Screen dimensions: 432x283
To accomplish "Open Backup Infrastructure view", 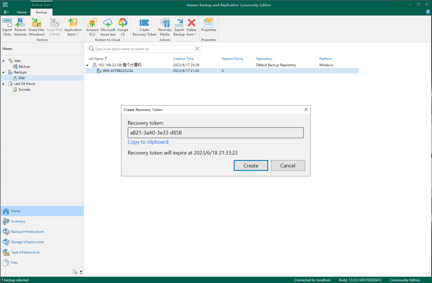I will [42, 232].
